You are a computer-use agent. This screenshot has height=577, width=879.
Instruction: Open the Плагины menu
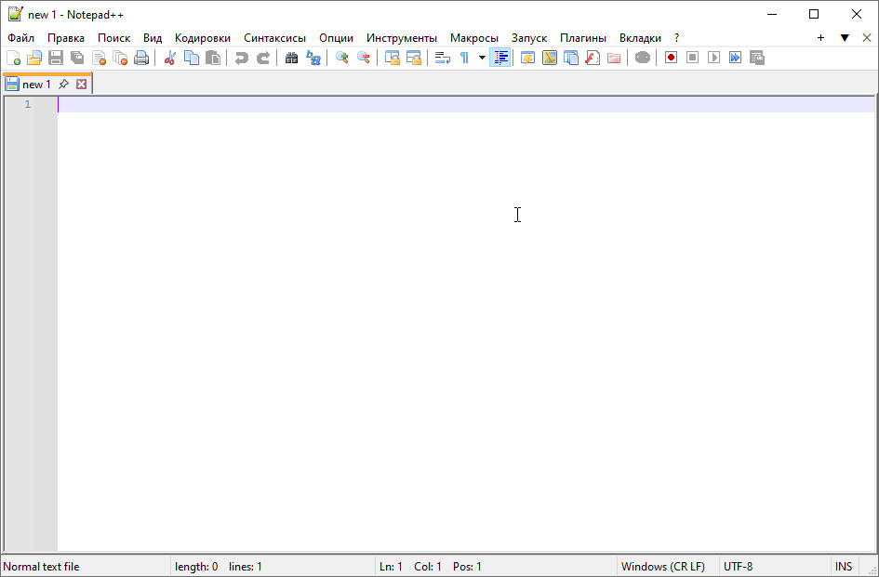582,38
